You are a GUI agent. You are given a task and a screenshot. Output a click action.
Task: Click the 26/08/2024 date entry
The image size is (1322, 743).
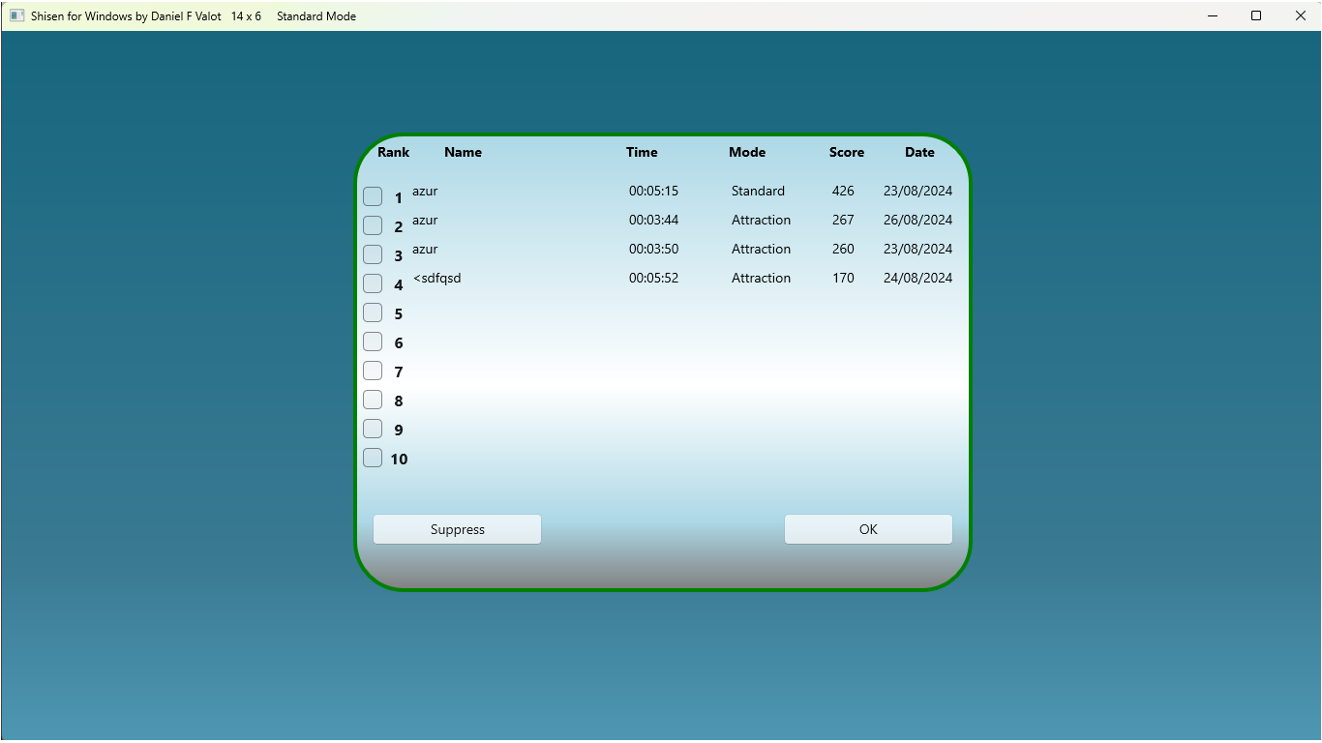pos(917,221)
